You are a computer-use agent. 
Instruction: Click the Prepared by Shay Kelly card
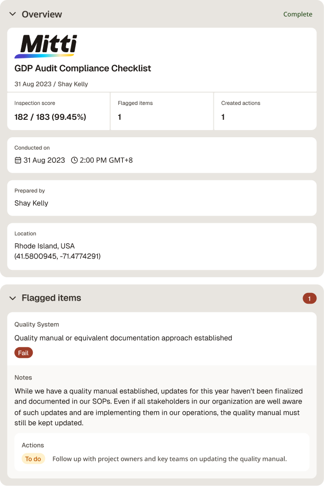[162, 198]
